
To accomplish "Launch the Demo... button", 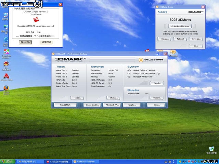I will tap(156, 105).
